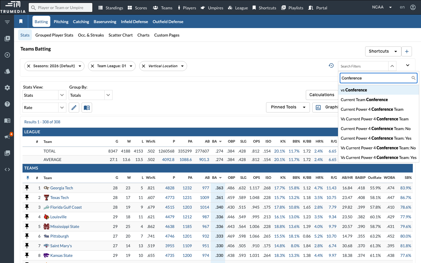Switch to the Pitching tab
421x263 pixels.
(61, 22)
